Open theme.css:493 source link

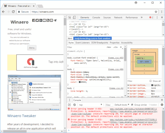coord(116,58)
